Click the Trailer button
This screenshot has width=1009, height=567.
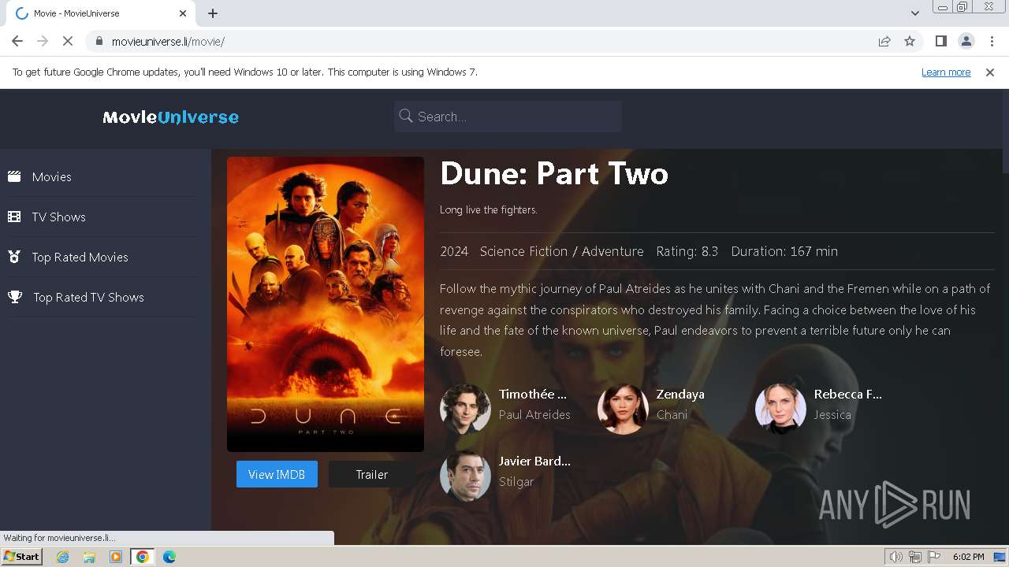(x=371, y=474)
